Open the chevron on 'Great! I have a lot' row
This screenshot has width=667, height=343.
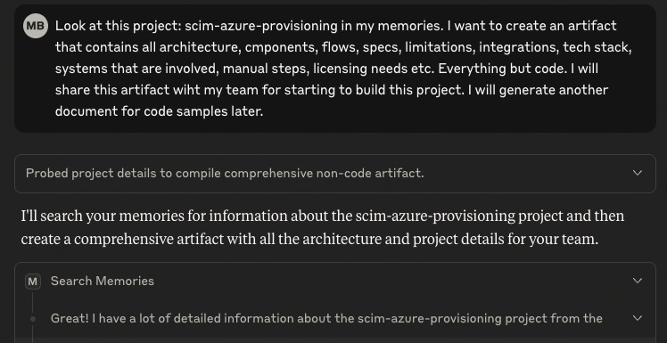point(637,318)
